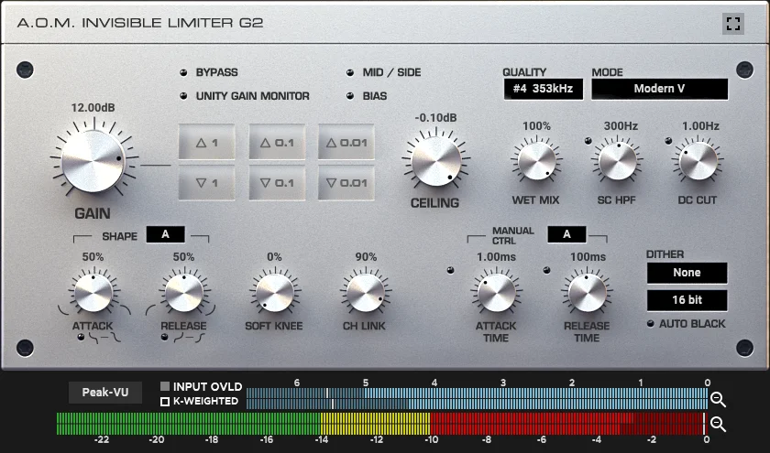
Task: Decrease gain by 1 dB
Action: (207, 183)
